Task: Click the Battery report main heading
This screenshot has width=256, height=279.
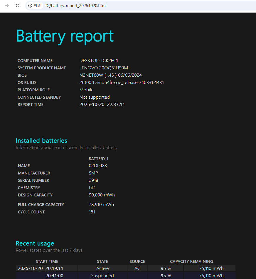Action: pyautogui.click(x=65, y=36)
